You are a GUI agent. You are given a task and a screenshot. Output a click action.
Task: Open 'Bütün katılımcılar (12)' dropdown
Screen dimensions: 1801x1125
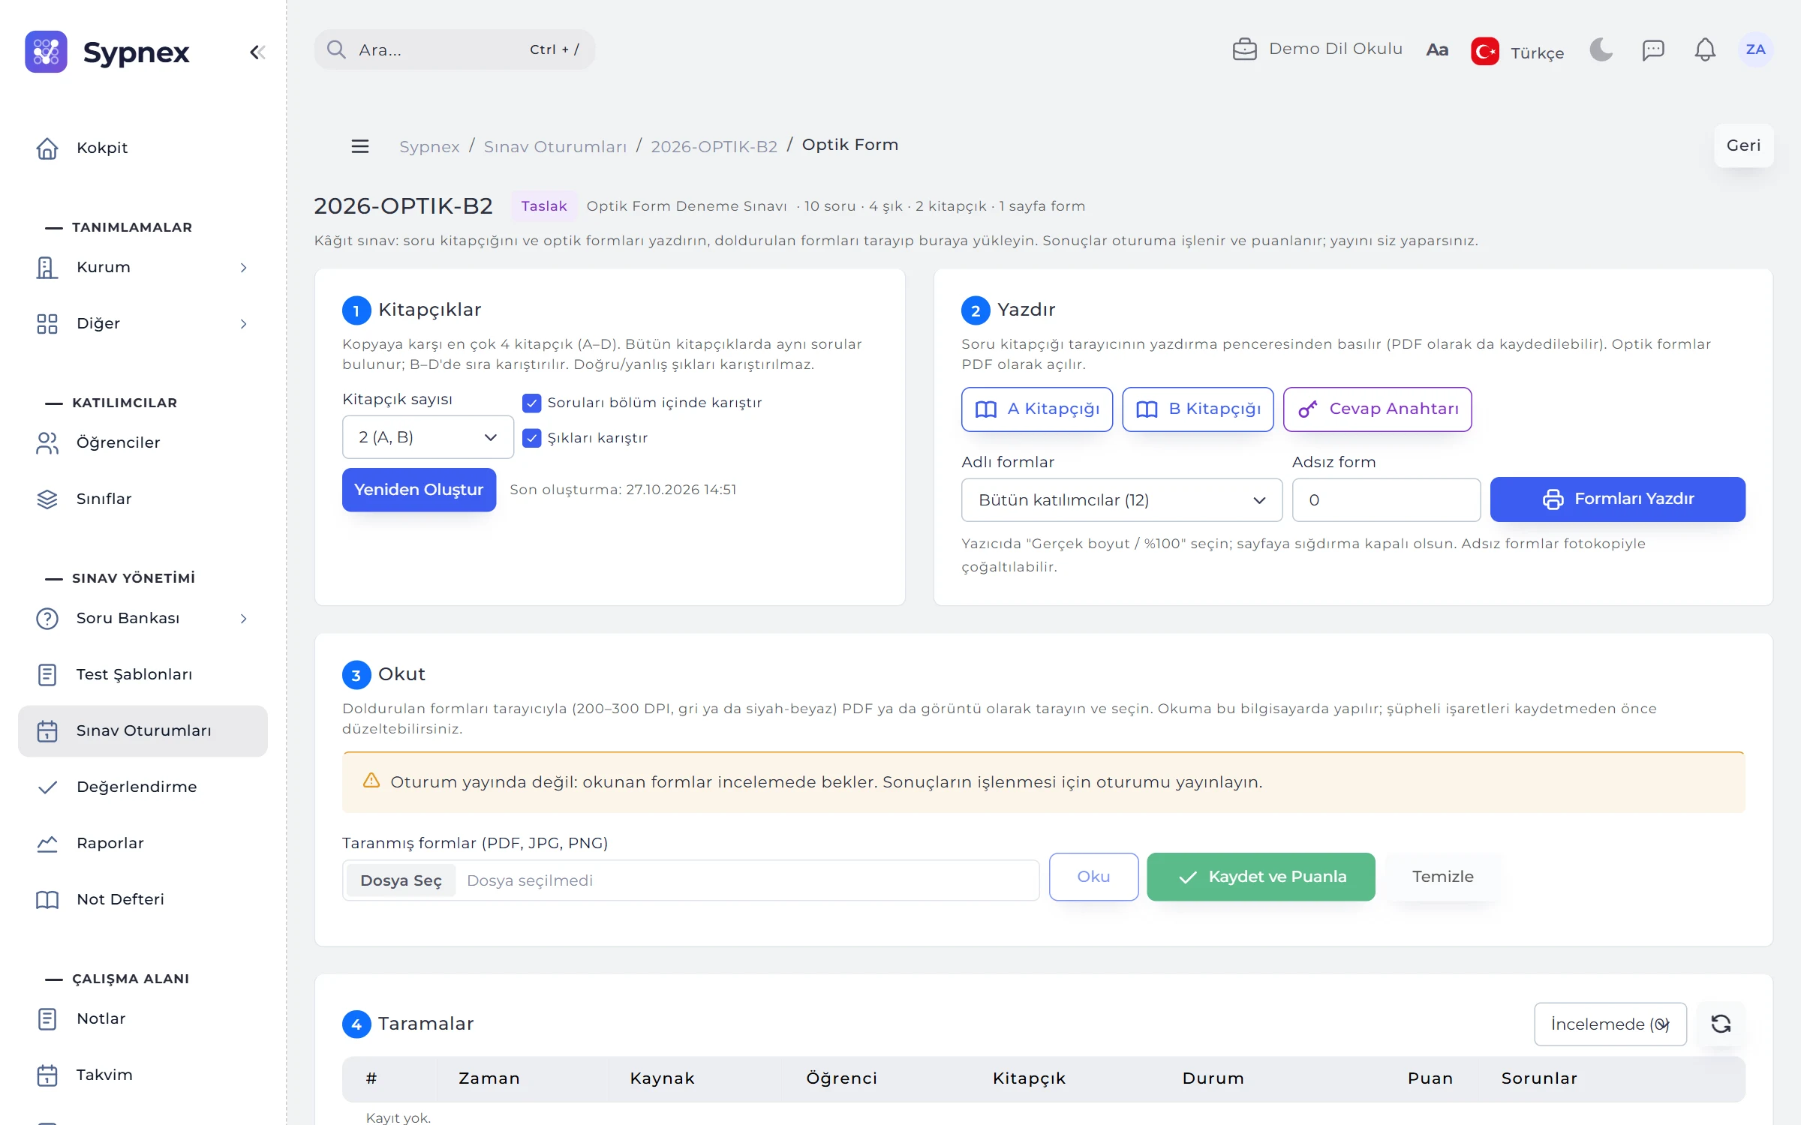pos(1122,500)
